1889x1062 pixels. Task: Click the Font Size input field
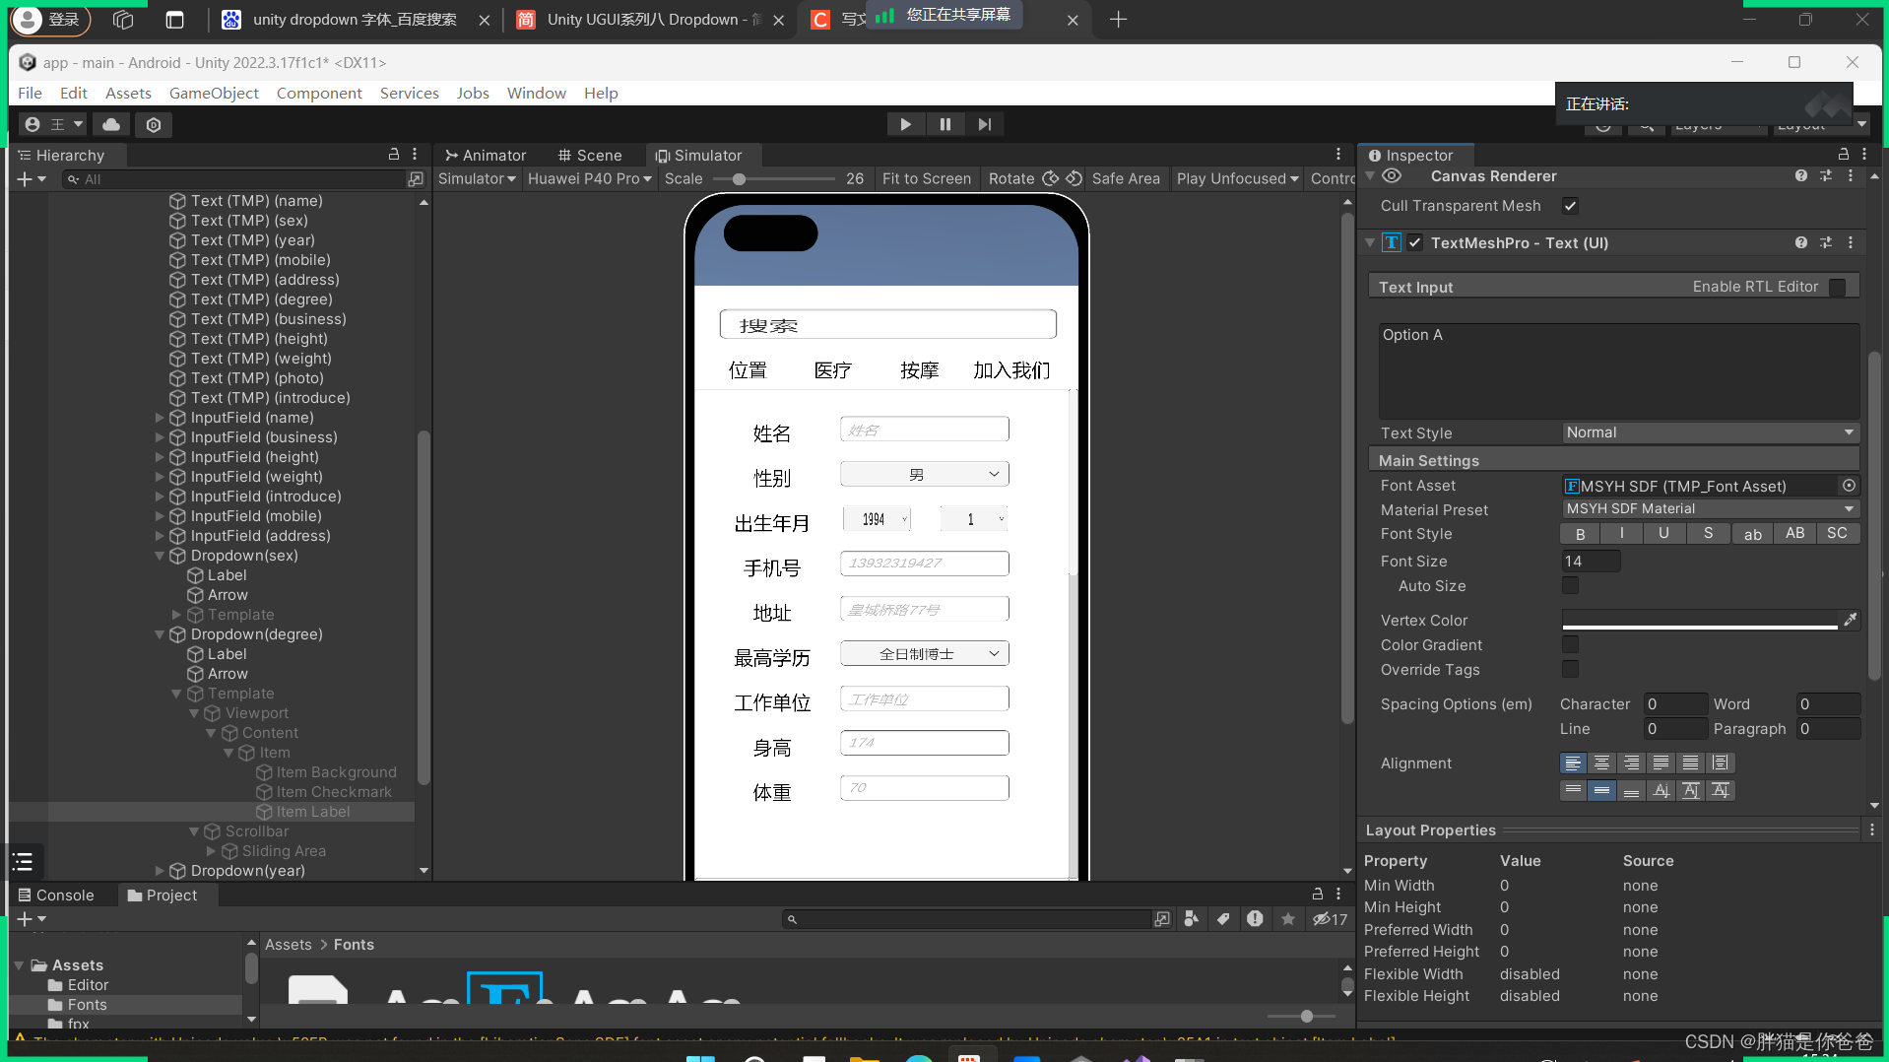pyautogui.click(x=1591, y=561)
